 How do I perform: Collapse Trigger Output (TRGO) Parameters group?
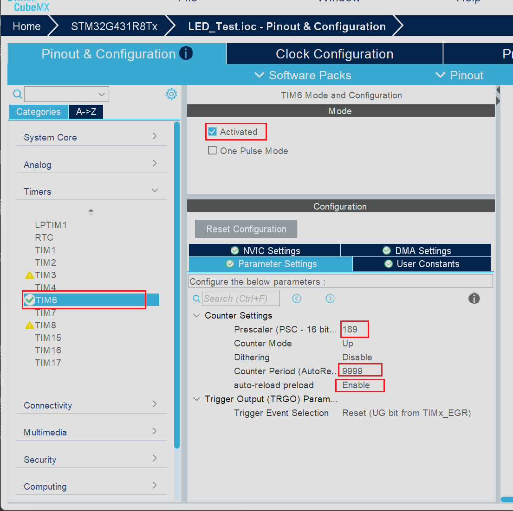(197, 399)
